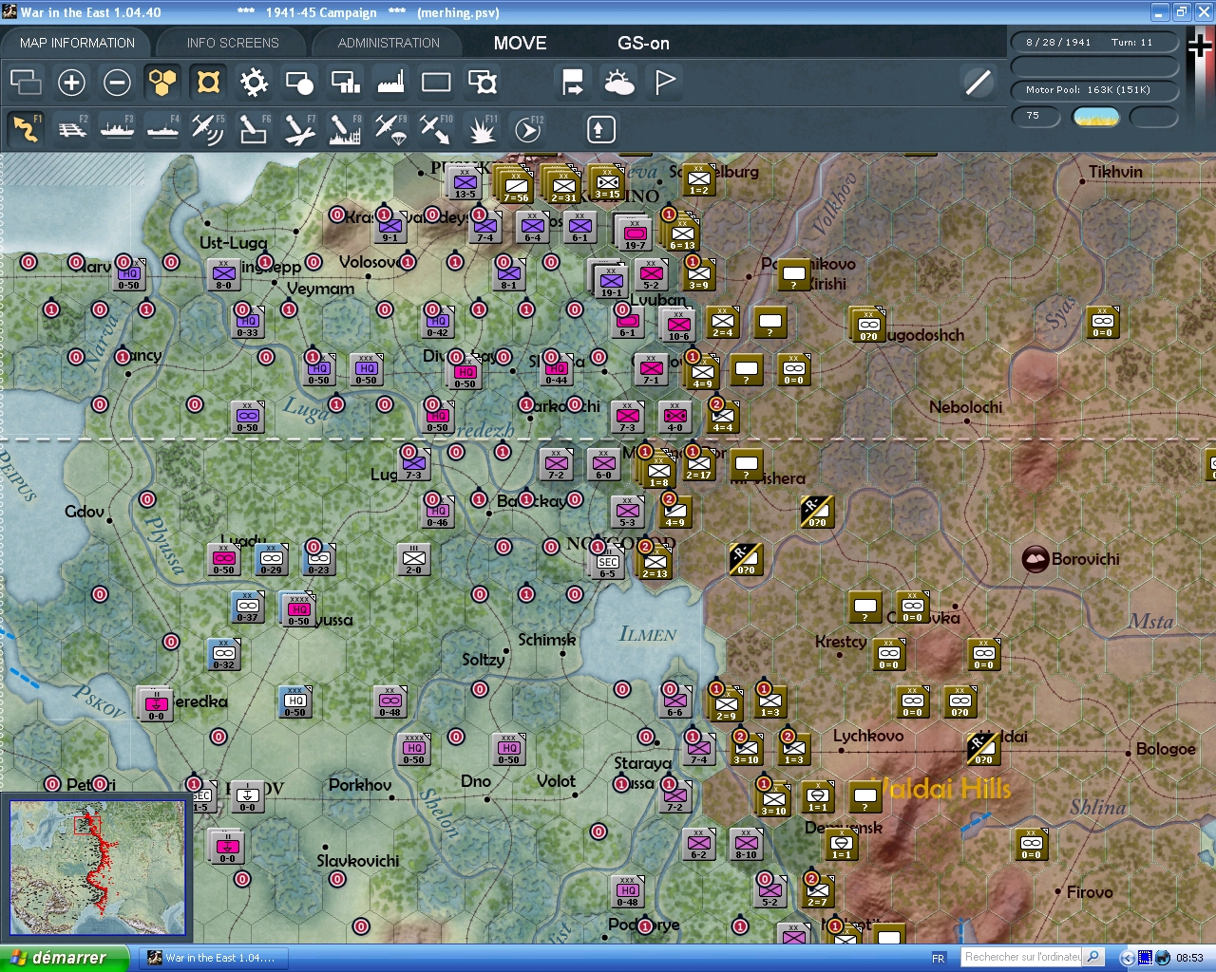
Task: Select the 2-0 regiment counter
Action: click(414, 558)
